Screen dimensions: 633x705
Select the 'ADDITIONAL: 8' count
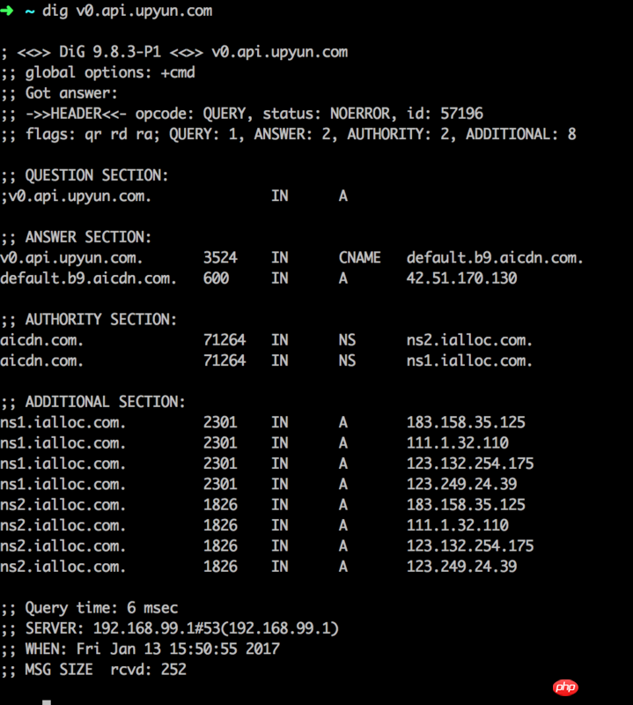[520, 135]
